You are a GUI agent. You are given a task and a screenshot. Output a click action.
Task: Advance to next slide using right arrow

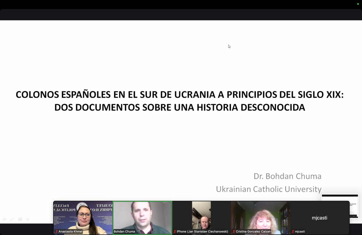point(27,219)
